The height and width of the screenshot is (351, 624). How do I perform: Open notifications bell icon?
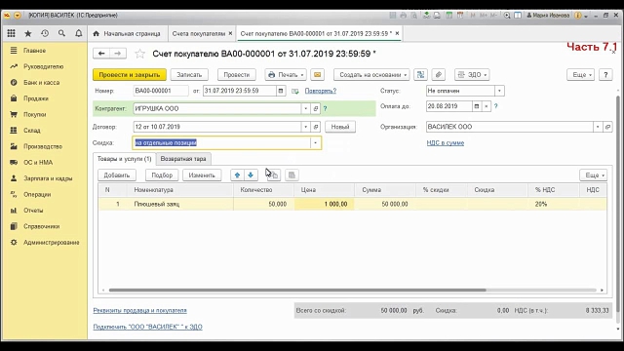point(79,34)
